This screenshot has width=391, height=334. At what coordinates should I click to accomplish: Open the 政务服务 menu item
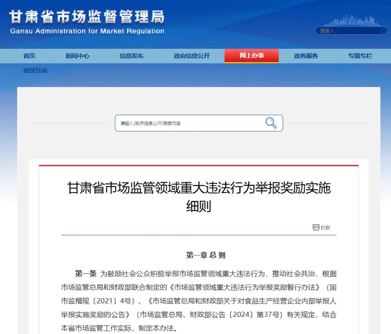(x=306, y=56)
